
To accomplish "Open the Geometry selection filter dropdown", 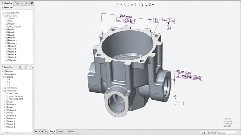I will (228, 133).
